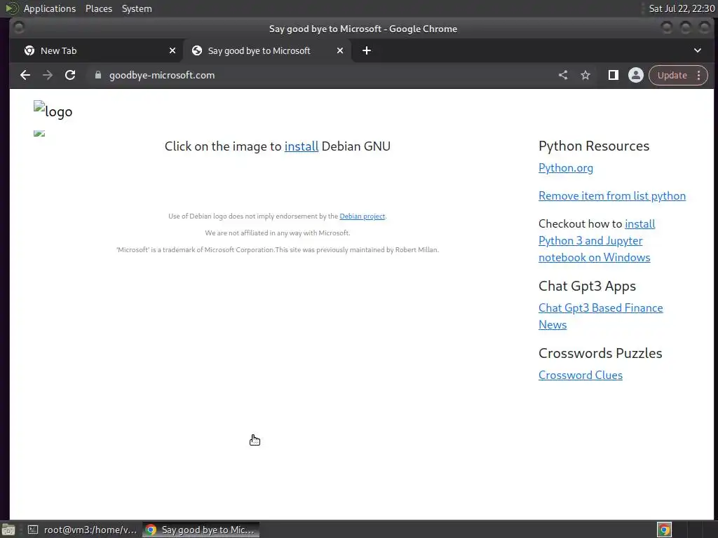This screenshot has height=538, width=718.
Task: Toggle the side panel icon
Action: (x=613, y=75)
